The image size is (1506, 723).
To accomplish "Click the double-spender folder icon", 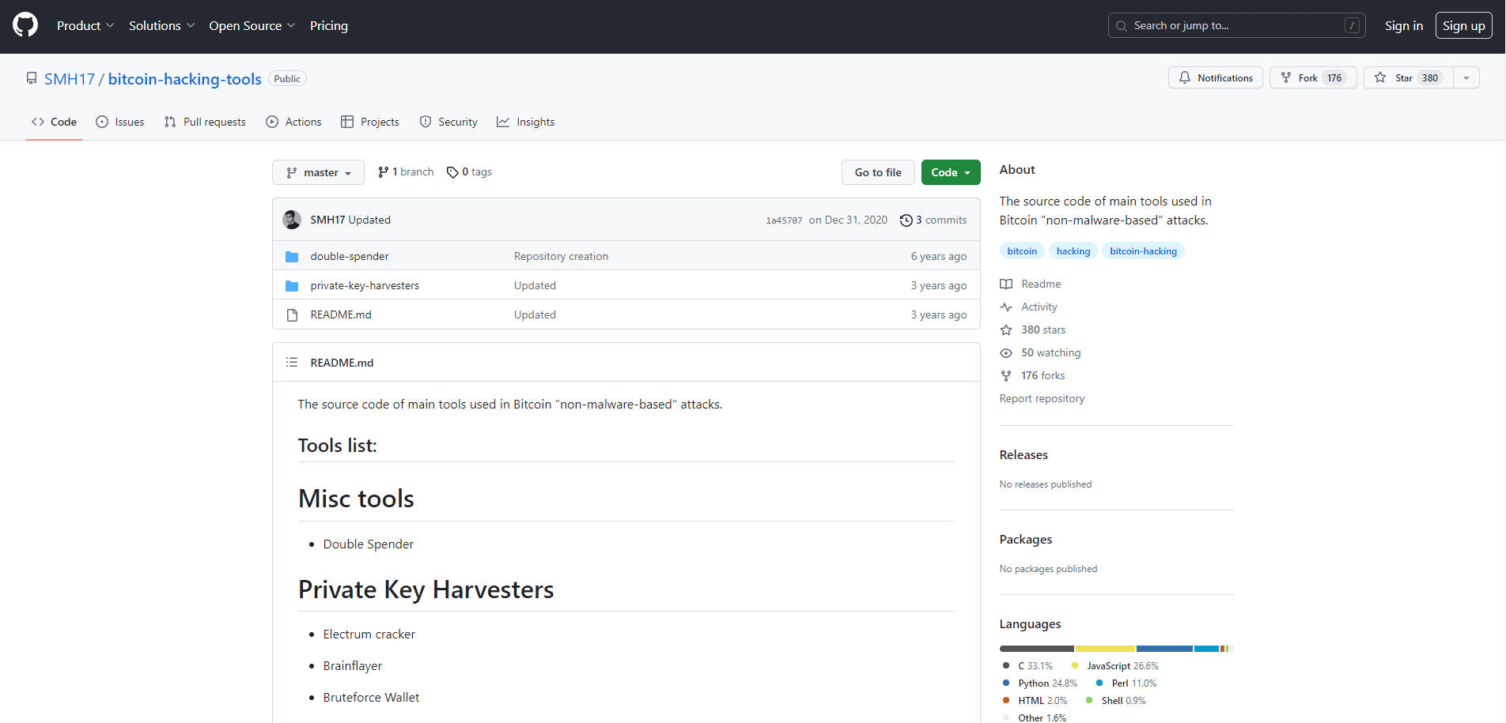I will 292,257.
